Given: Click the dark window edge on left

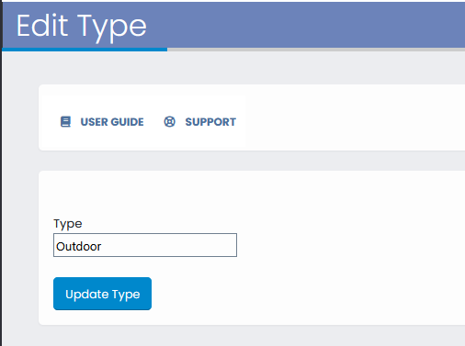Looking at the screenshot, I should pyautogui.click(x=1, y=173).
